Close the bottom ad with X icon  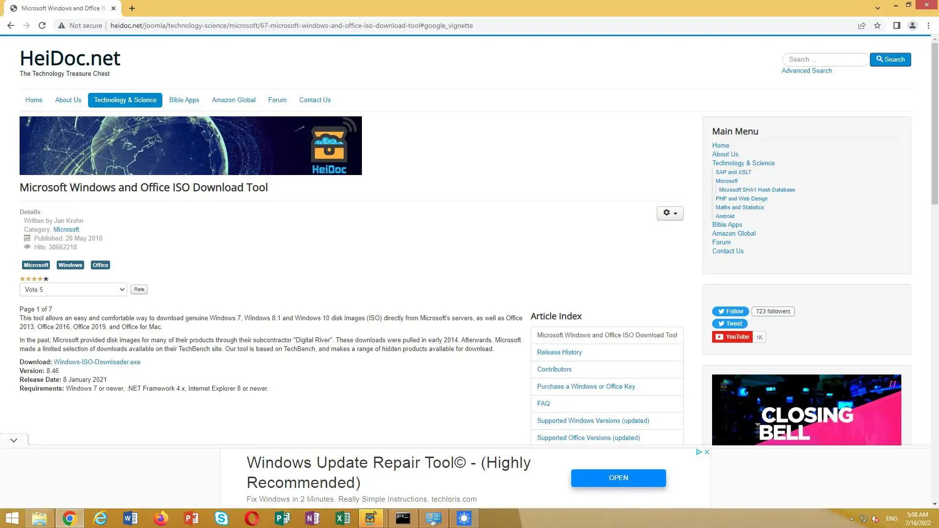click(707, 452)
